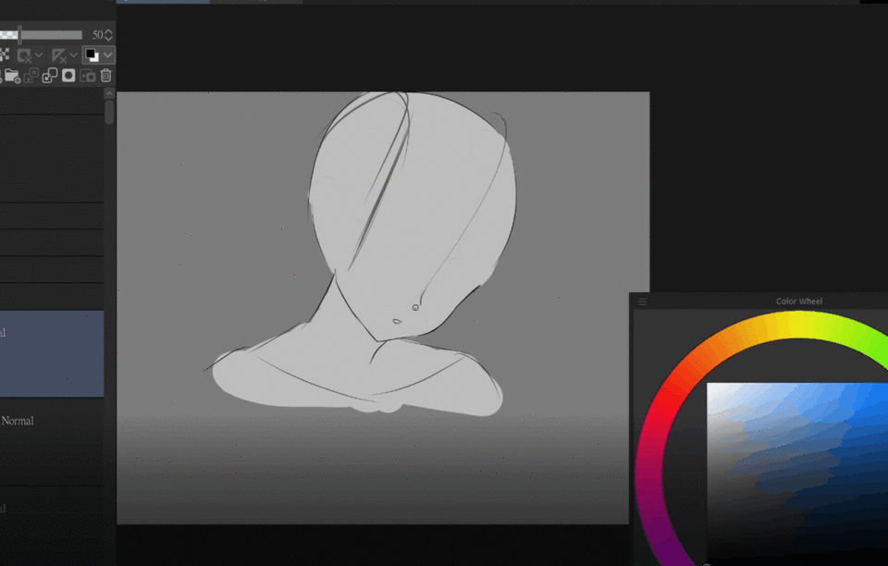This screenshot has width=888, height=566.
Task: Click the layer opacity slider
Action: 41,35
